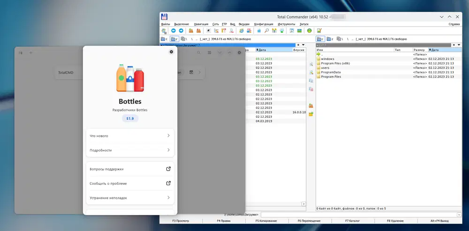Open left panel directory history dropdown arrow
The image size is (469, 231).
tap(303, 45)
